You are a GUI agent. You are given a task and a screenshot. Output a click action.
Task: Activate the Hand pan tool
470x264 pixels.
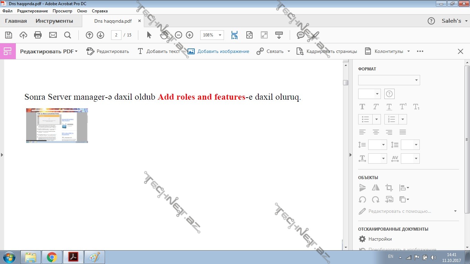[x=164, y=35]
